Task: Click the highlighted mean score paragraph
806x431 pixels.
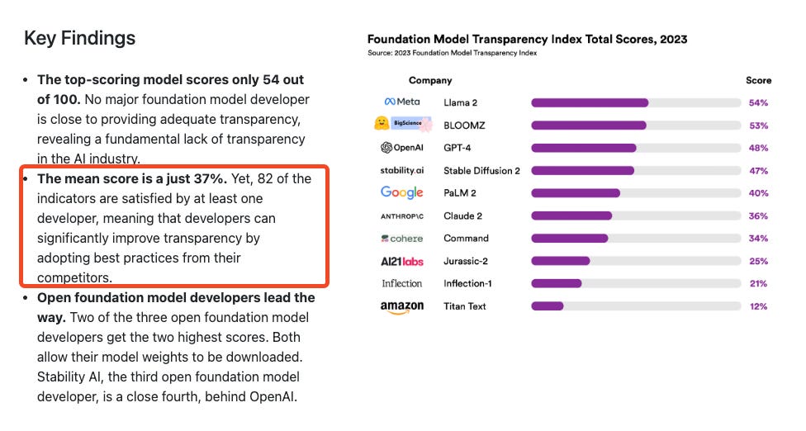Action: click(x=174, y=228)
